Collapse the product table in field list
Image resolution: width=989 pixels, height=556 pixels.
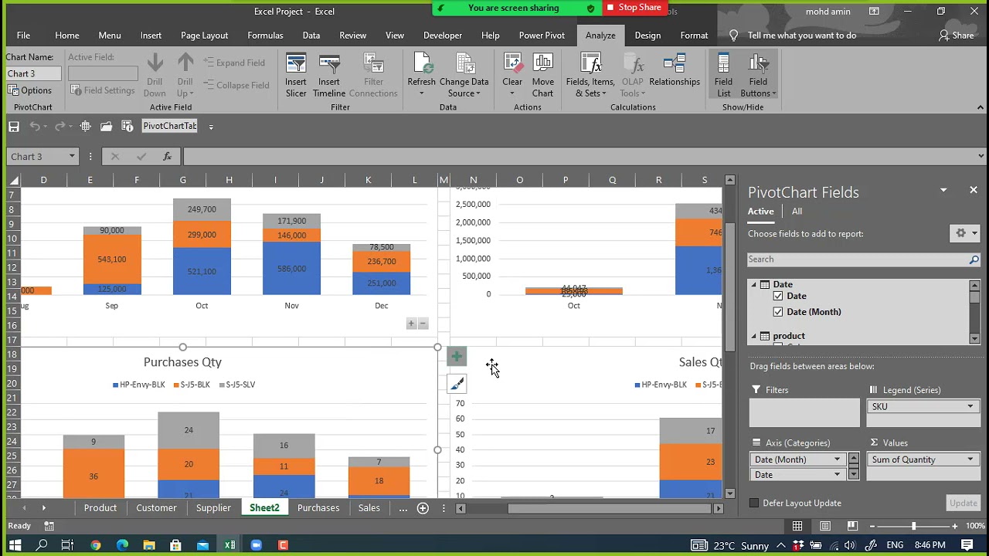tap(753, 336)
